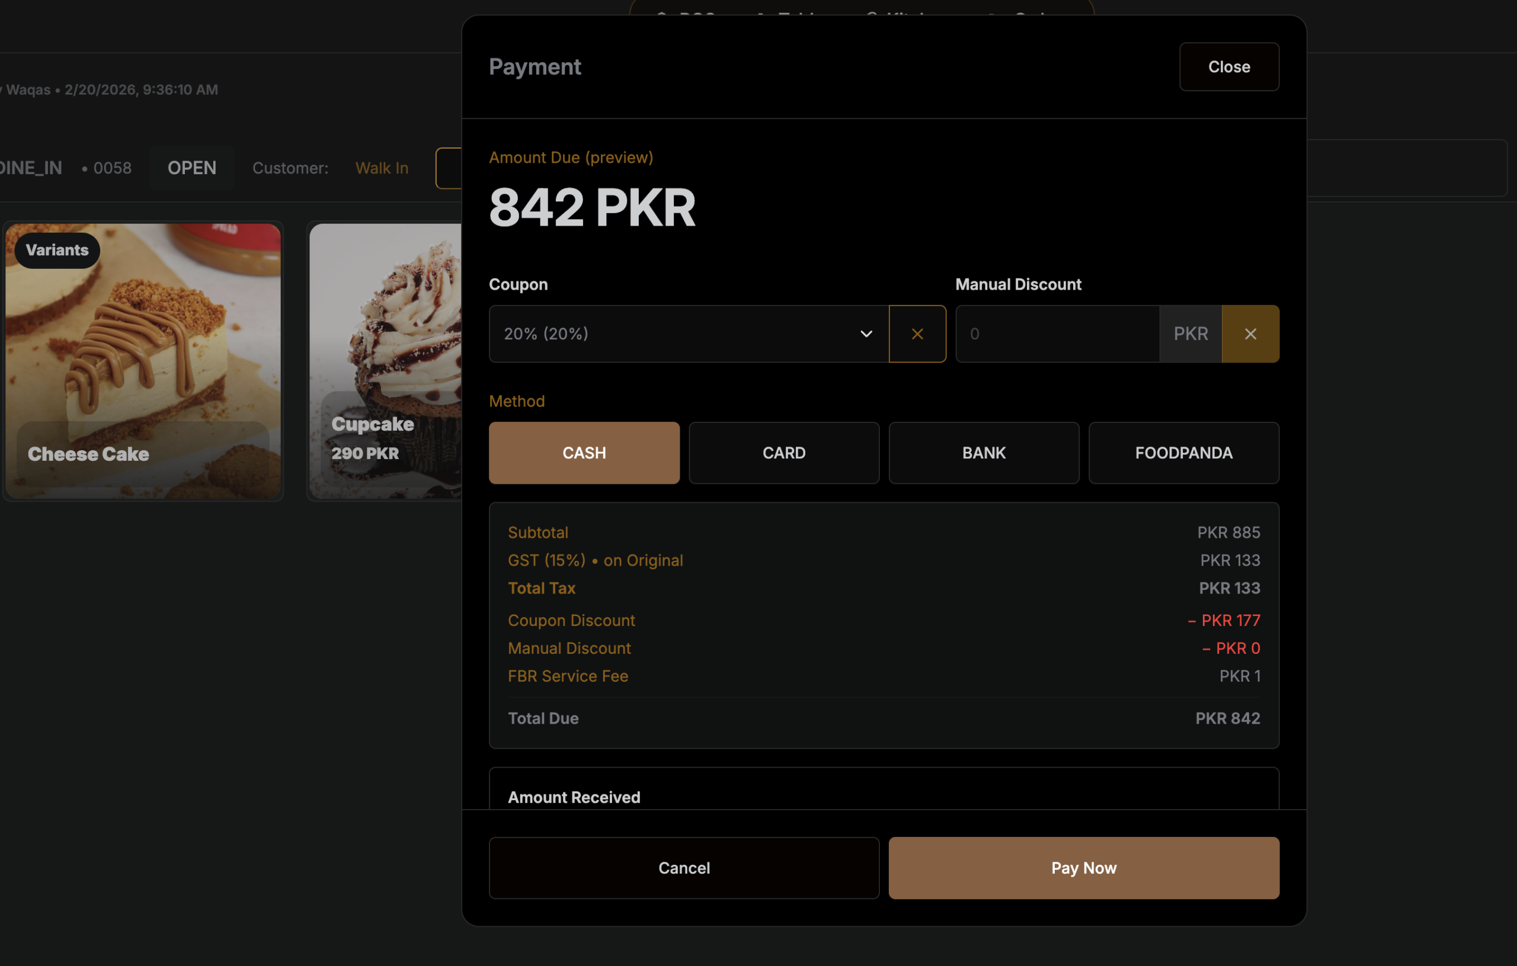Screen dimensions: 1517x966
Task: Select CARD payment method
Action: coord(784,452)
